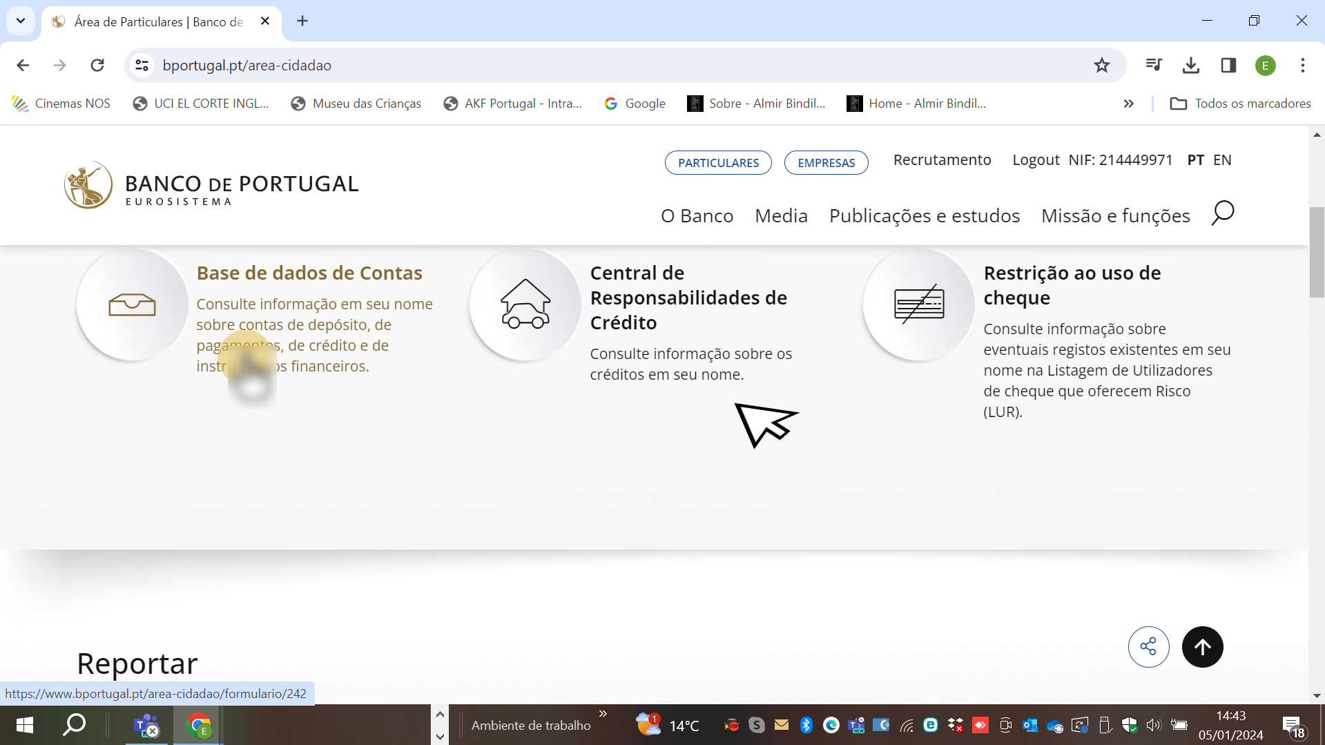Open Chrome side panel icon
1325x745 pixels.
[1228, 66]
